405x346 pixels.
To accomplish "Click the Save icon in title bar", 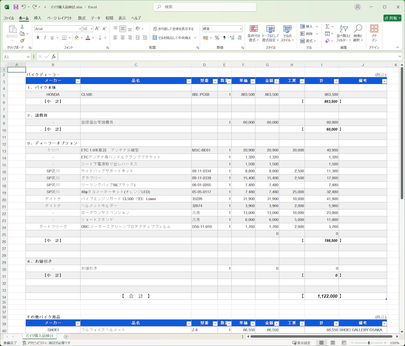I will tap(16, 7).
